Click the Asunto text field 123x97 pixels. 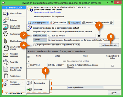coord(83,40)
